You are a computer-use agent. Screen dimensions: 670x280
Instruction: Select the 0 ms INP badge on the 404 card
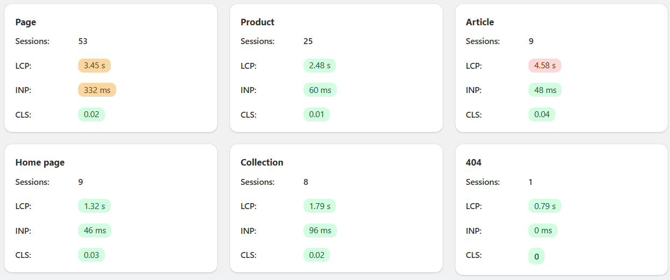coord(542,231)
